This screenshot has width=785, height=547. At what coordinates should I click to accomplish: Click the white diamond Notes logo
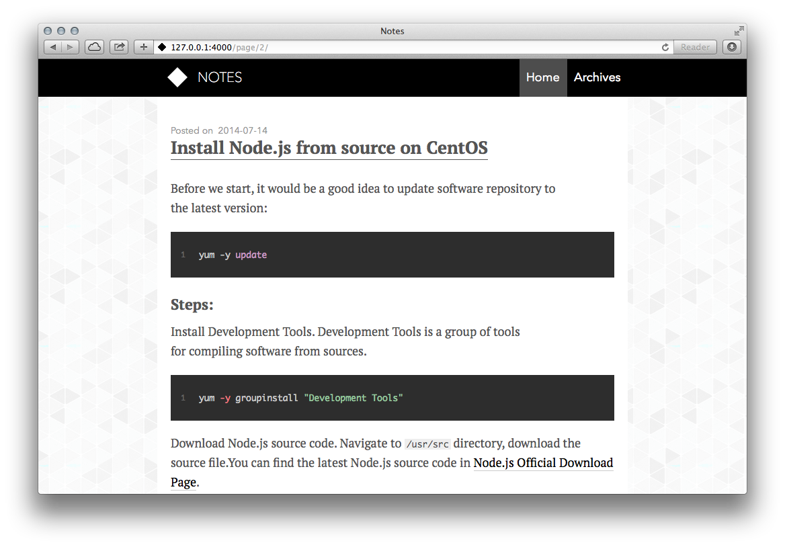[x=177, y=77]
